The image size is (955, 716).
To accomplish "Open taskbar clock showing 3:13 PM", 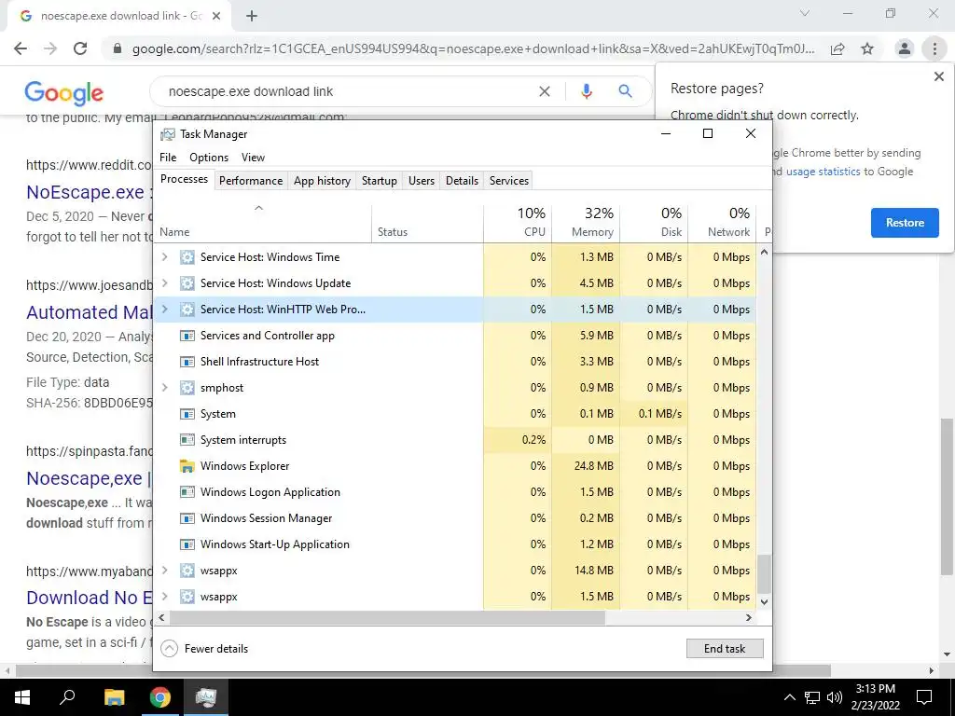I will coord(875,697).
